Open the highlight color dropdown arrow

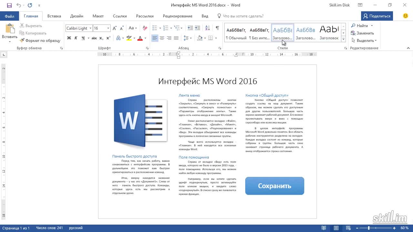pyautogui.click(x=134, y=38)
